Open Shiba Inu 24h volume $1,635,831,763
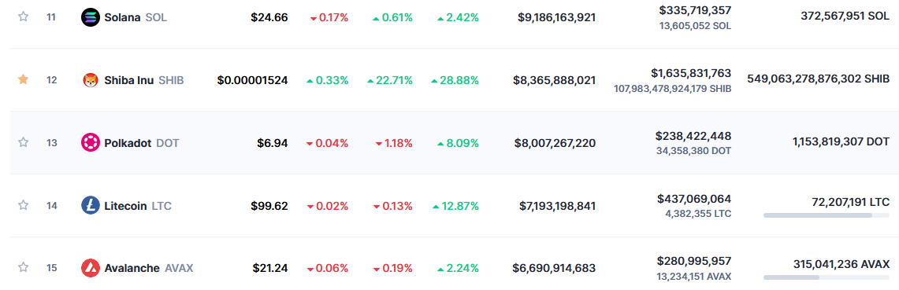 tap(691, 73)
